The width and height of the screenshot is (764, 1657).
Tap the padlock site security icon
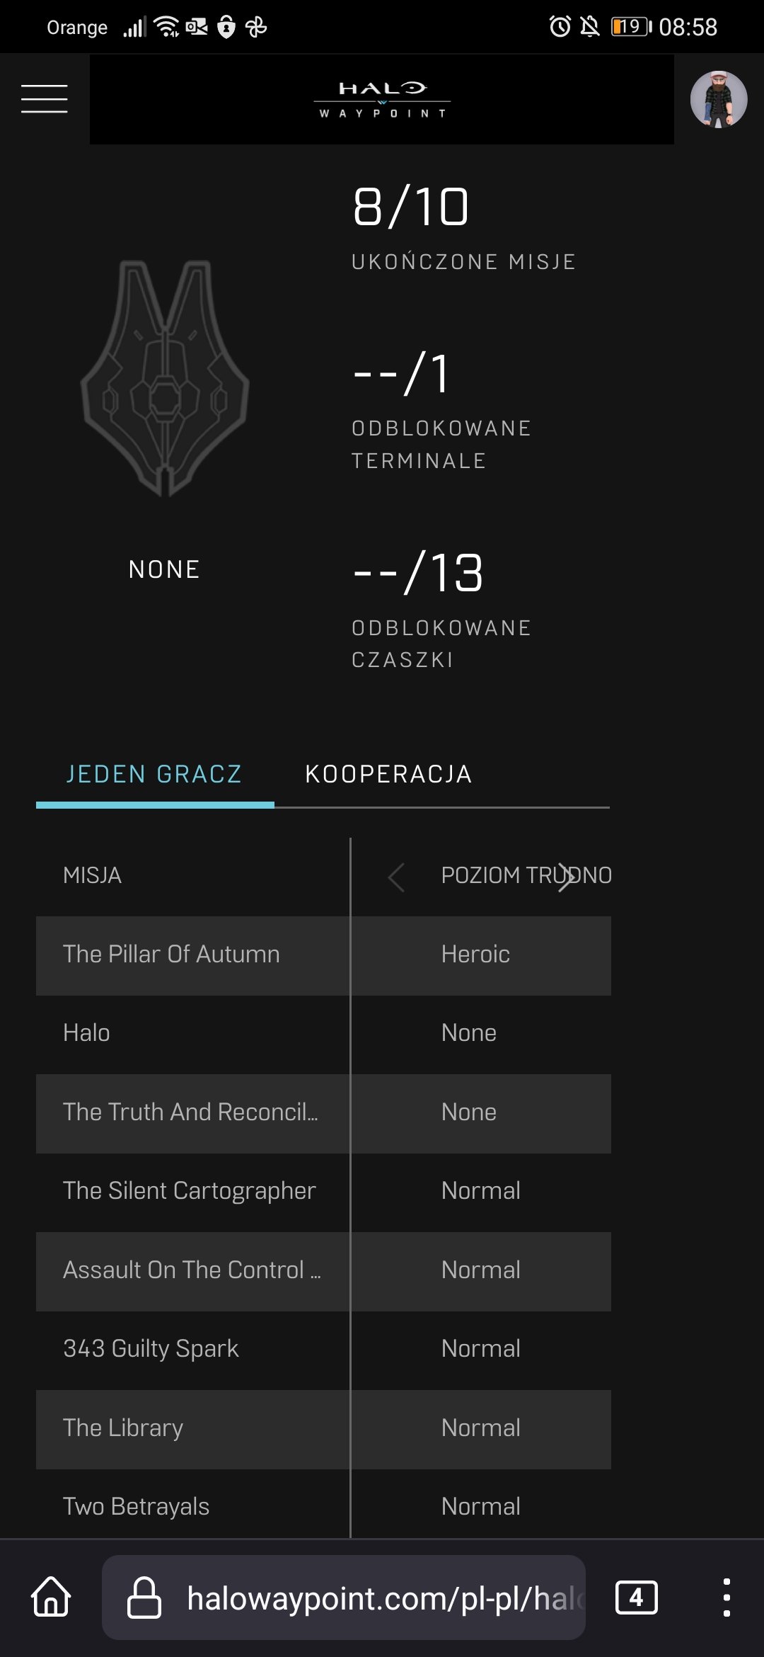click(x=144, y=1597)
